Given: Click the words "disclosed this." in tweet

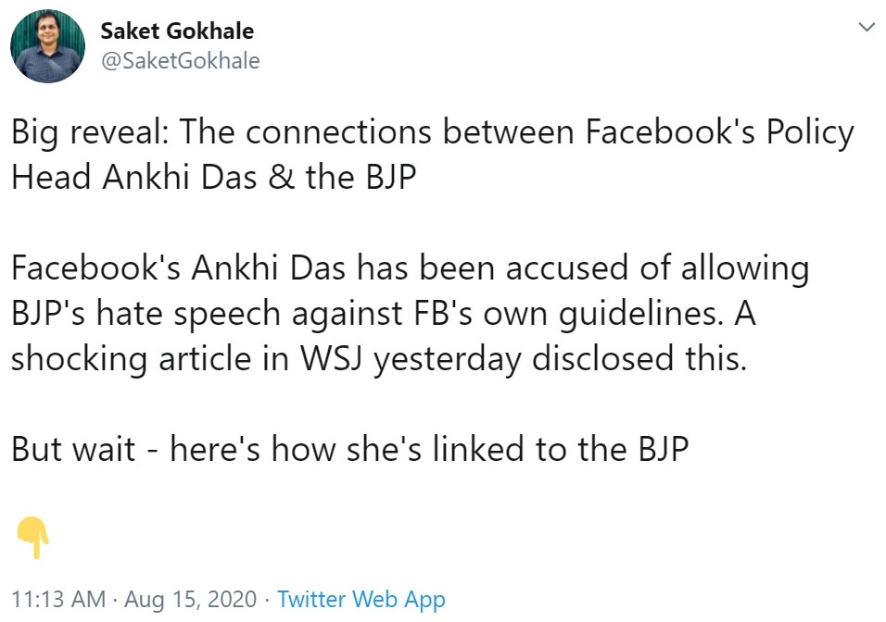Looking at the screenshot, I should click(x=638, y=358).
